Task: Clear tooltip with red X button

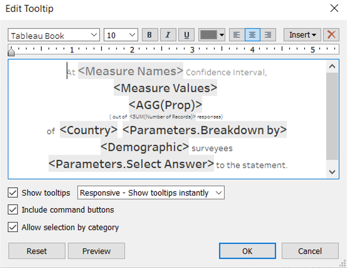Action: (x=331, y=35)
